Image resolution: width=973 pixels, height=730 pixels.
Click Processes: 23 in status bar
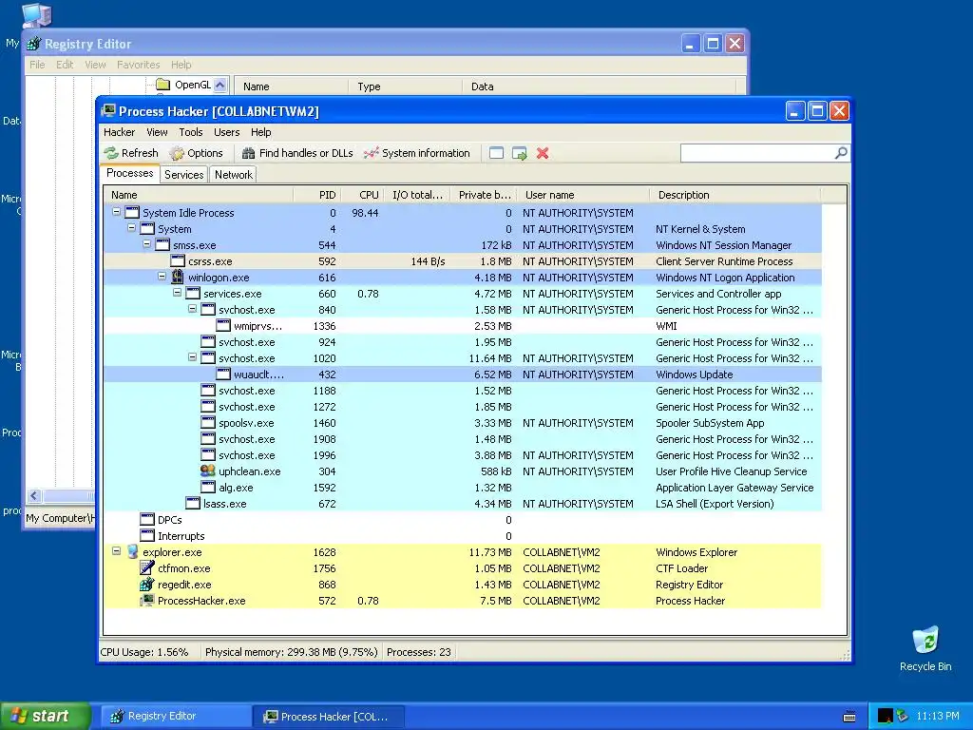pos(419,652)
